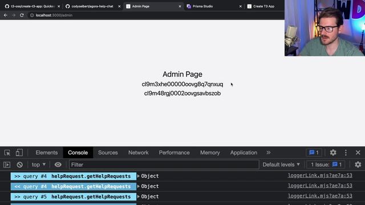Screen dimensions: 365x205
Task: View site information icon in address bar
Action: click(x=32, y=15)
